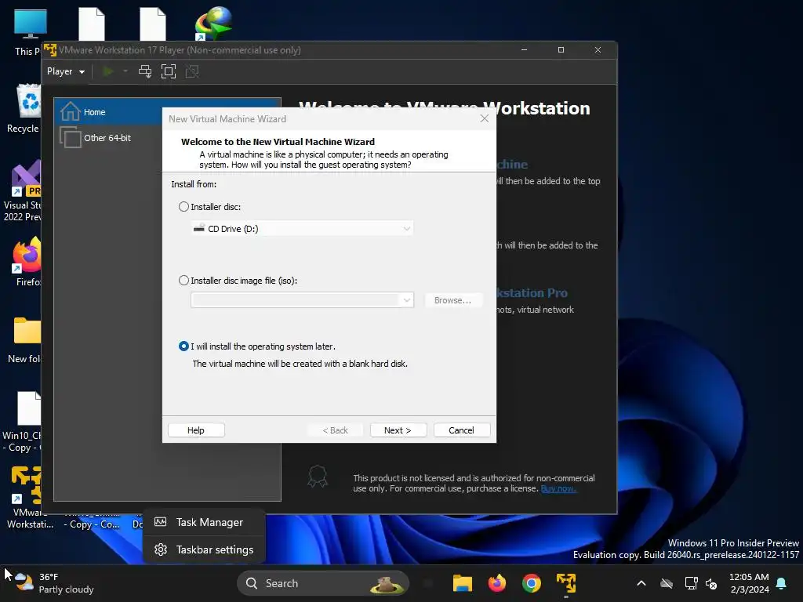This screenshot has height=602, width=803.
Task: Click the license ribbon badge icon
Action: click(318, 476)
